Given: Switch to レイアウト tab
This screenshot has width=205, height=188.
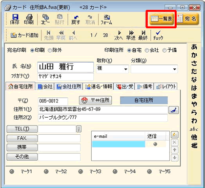Looking at the screenshot, I should (165, 86).
